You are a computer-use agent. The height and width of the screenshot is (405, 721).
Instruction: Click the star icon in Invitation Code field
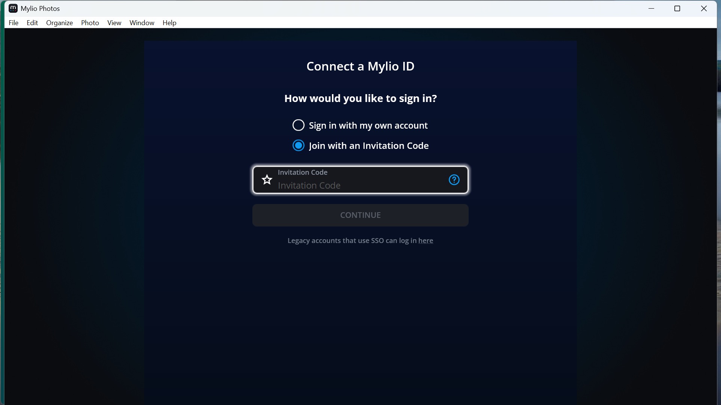[267, 180]
